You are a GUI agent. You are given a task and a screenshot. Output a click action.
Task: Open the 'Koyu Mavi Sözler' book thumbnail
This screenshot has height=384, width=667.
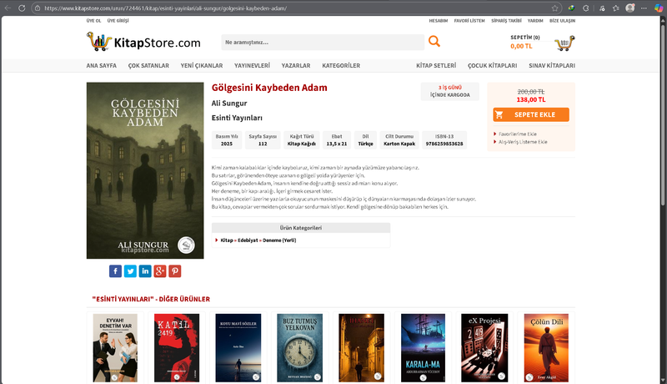238,348
